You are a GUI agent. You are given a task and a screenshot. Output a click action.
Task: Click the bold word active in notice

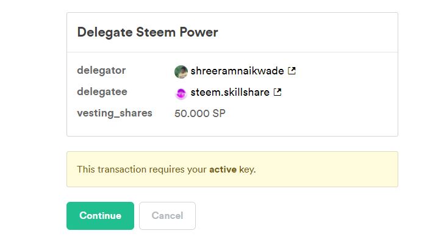pyautogui.click(x=223, y=170)
